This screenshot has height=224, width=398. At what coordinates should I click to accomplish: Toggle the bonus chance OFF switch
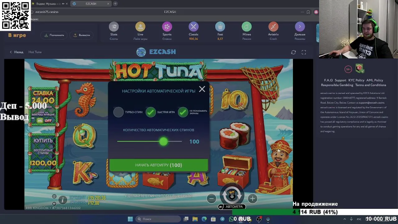point(44,121)
